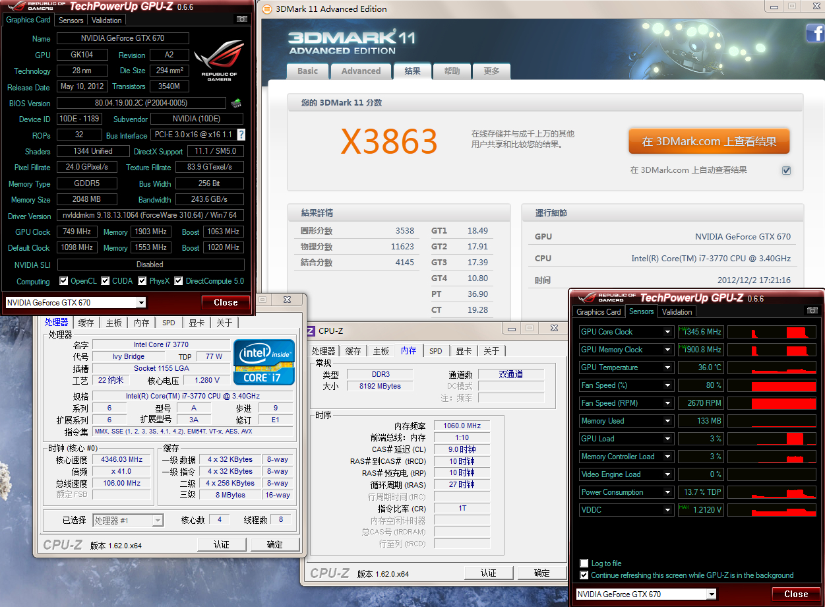Expand the Fan Speed (%) sensor dropdown
The width and height of the screenshot is (825, 607).
point(668,385)
